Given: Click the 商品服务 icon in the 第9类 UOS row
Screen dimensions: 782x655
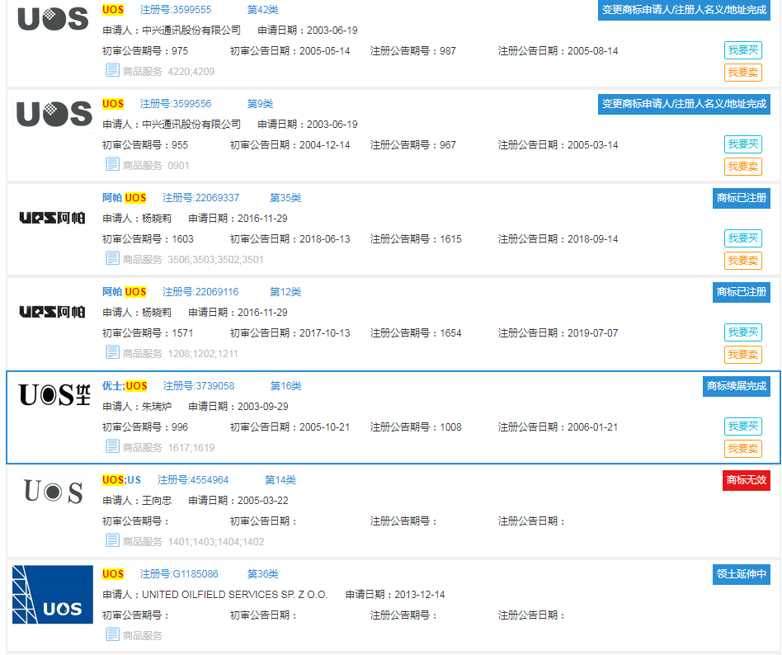Looking at the screenshot, I should (x=112, y=164).
